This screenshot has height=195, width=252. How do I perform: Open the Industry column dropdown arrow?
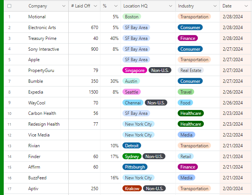click(215, 6)
